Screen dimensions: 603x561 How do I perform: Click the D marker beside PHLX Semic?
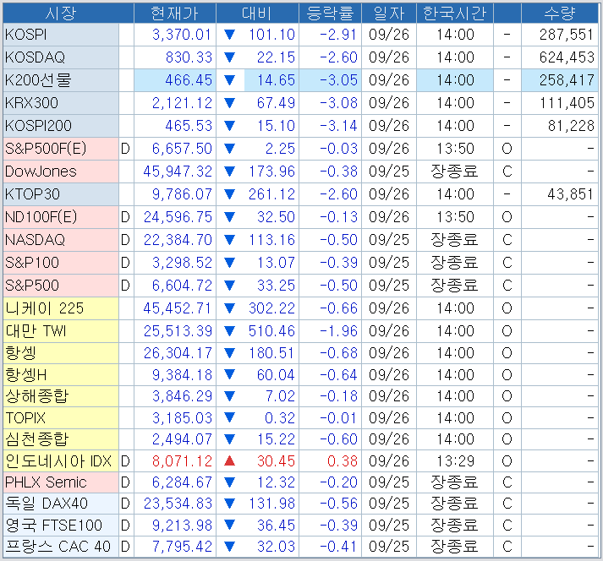125,482
